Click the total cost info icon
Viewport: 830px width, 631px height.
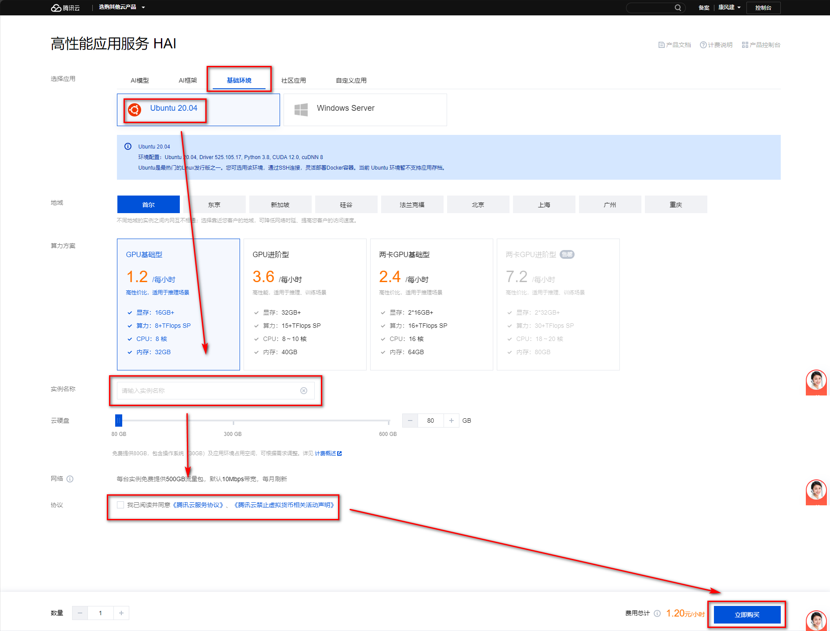(657, 613)
